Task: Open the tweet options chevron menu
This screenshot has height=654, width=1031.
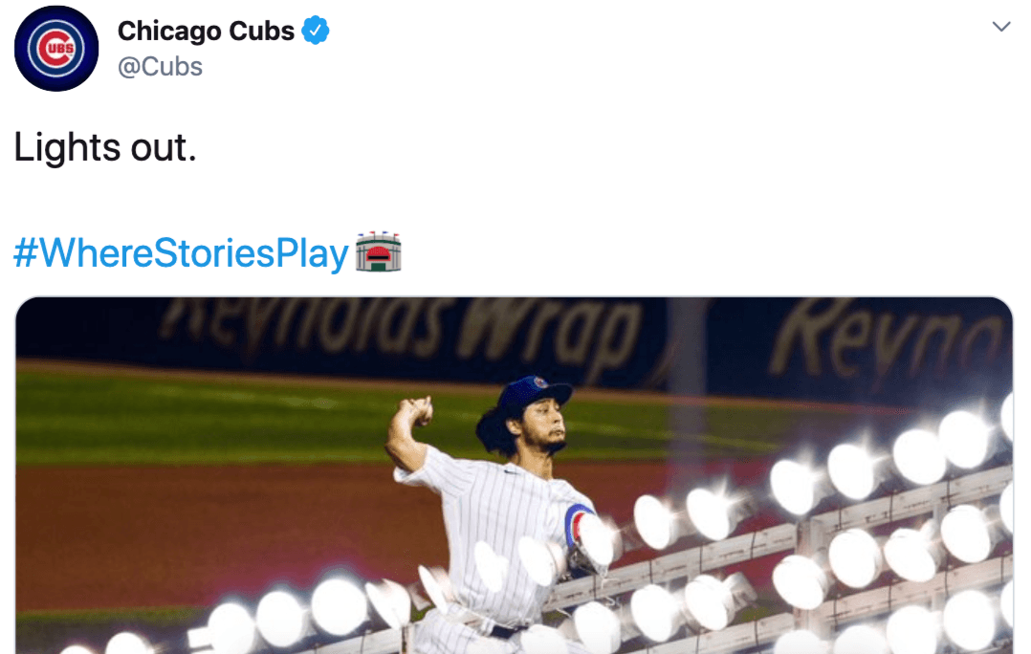Action: tap(1001, 27)
